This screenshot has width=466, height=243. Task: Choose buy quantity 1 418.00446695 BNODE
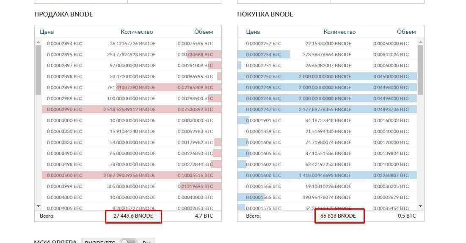click(x=325, y=175)
